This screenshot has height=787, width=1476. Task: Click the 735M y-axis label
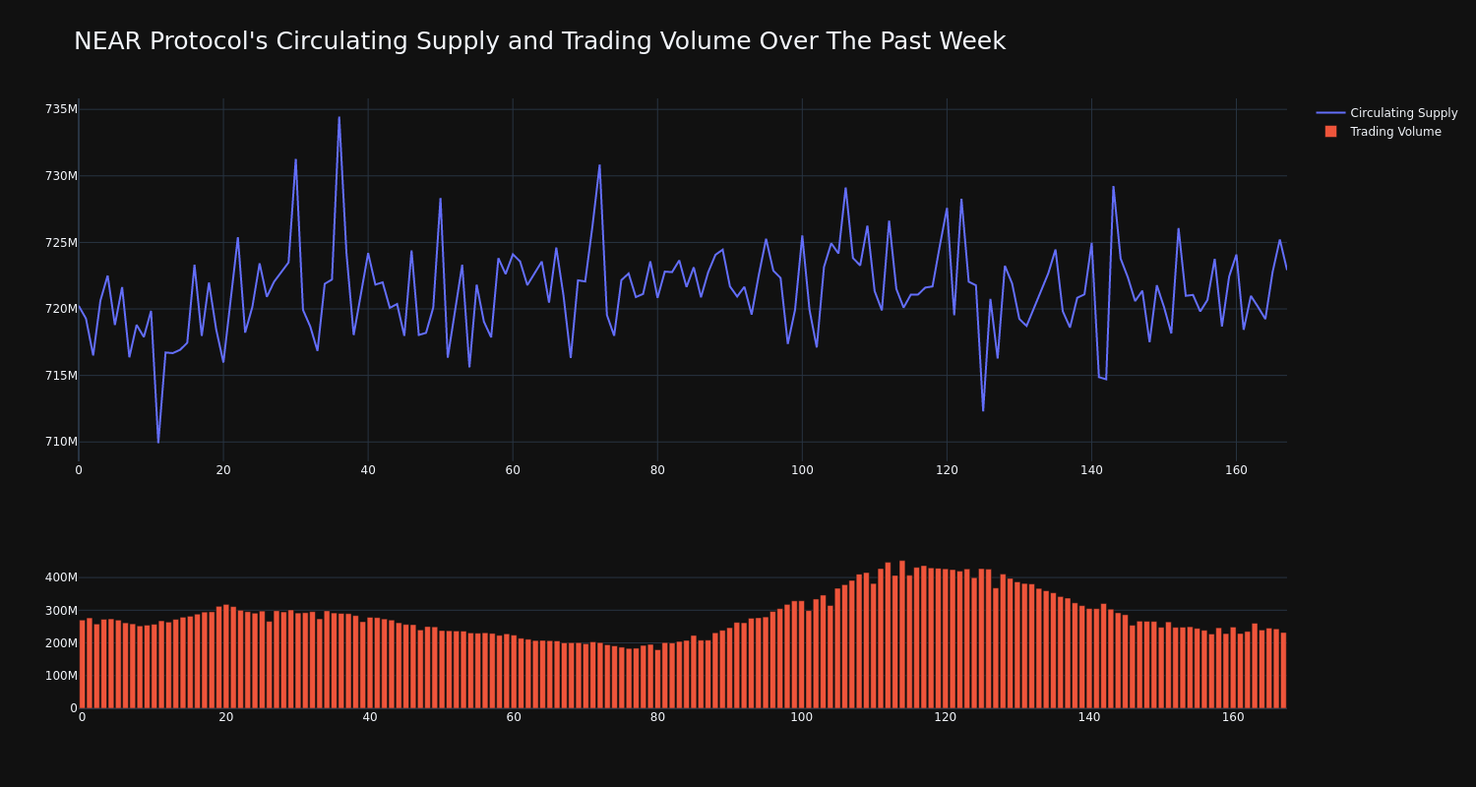(61, 109)
